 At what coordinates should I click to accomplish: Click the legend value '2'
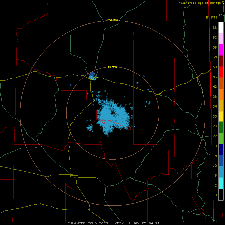[215, 185]
